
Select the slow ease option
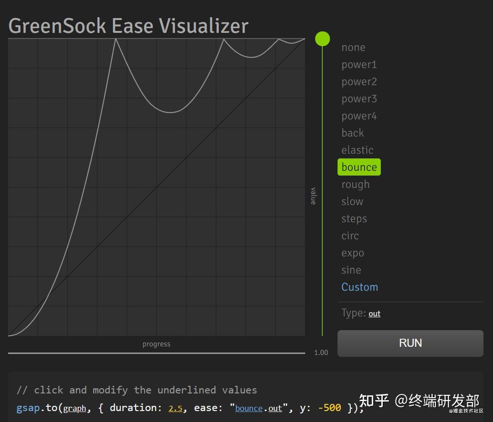352,201
